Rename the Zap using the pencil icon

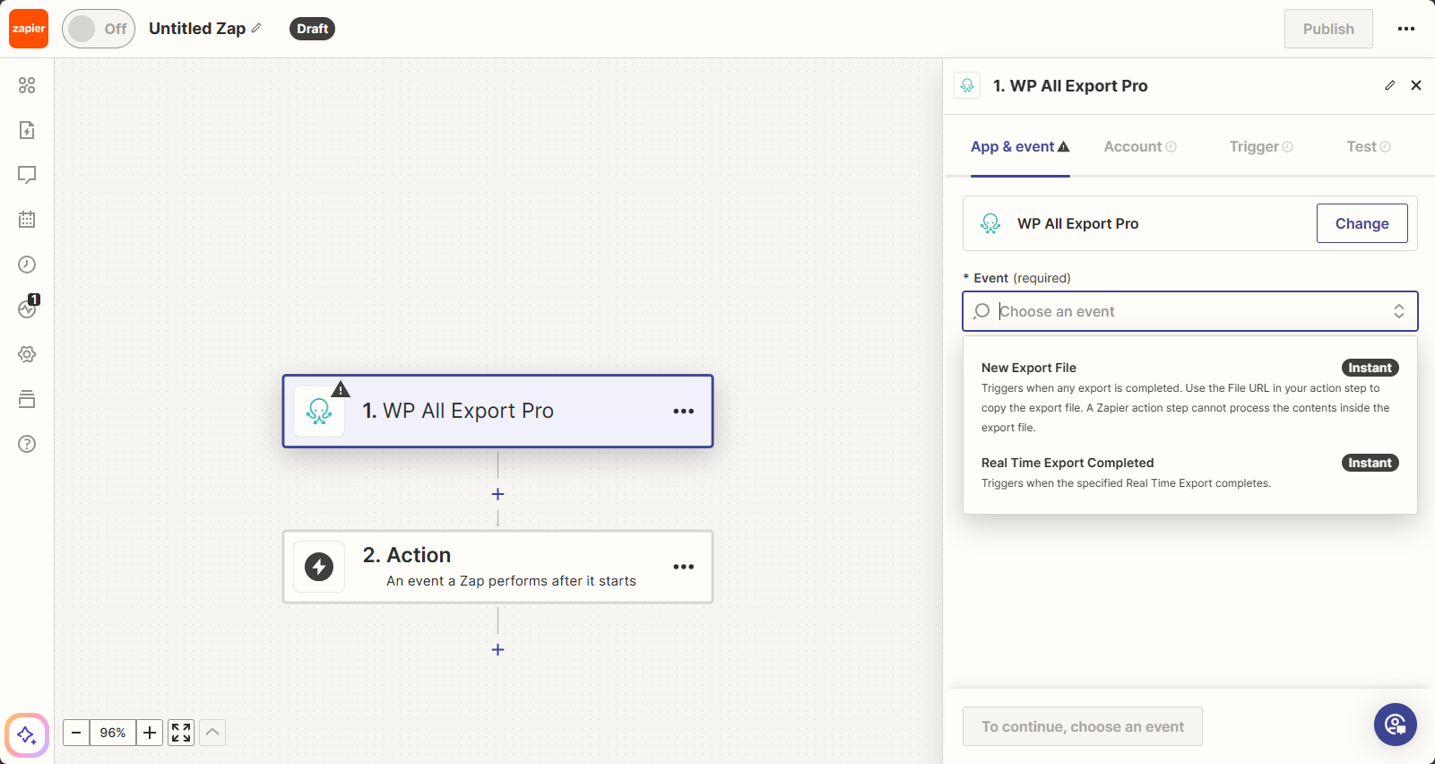[x=256, y=29]
